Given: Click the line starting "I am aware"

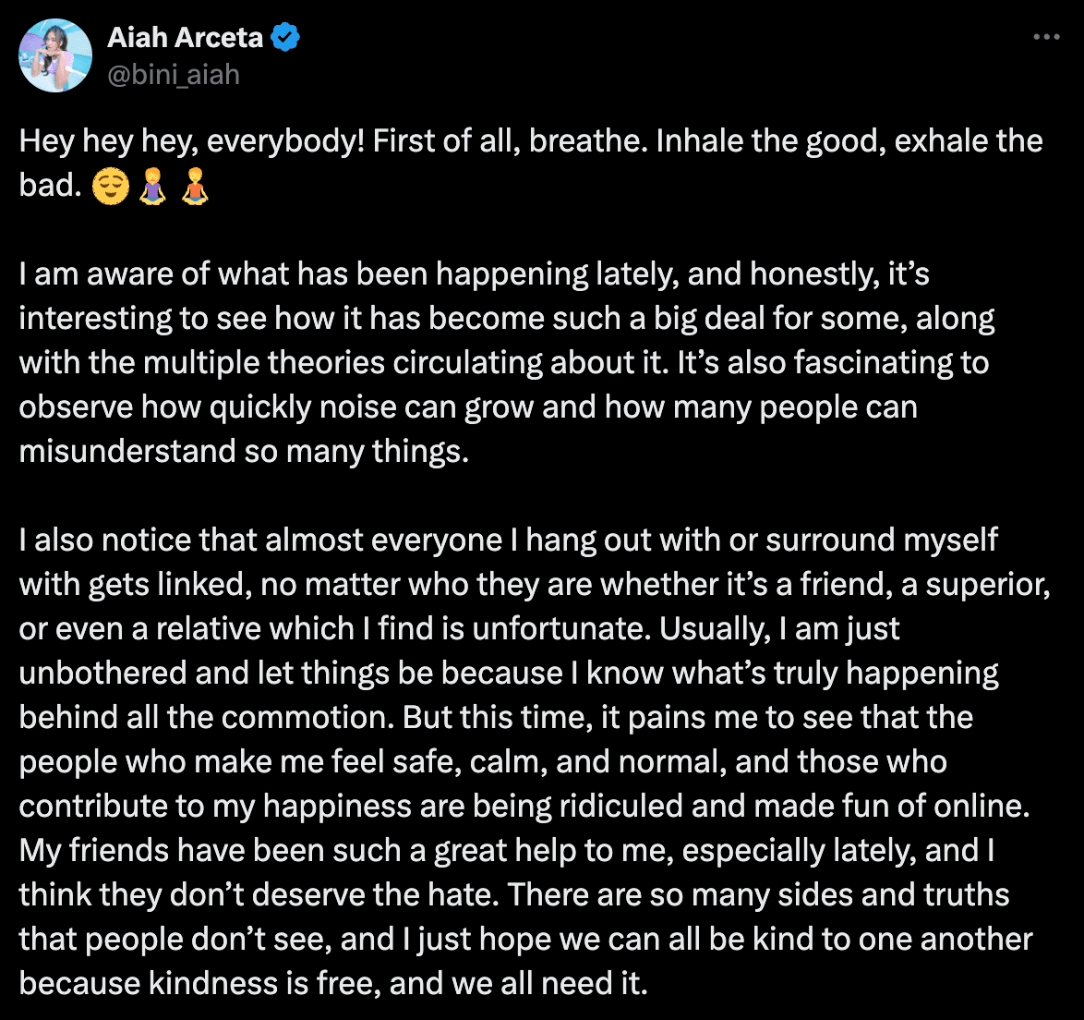Looking at the screenshot, I should [277, 274].
